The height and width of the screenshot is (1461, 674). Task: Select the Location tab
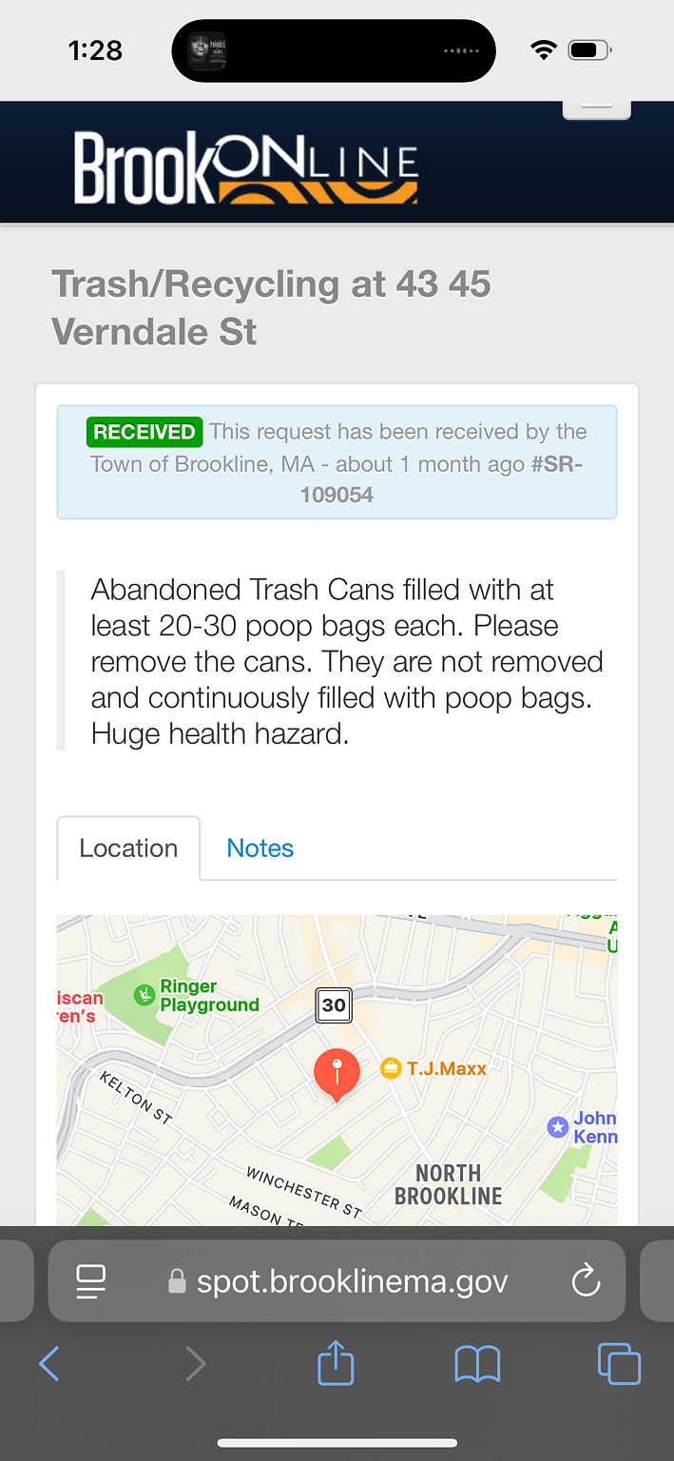pyautogui.click(x=128, y=848)
